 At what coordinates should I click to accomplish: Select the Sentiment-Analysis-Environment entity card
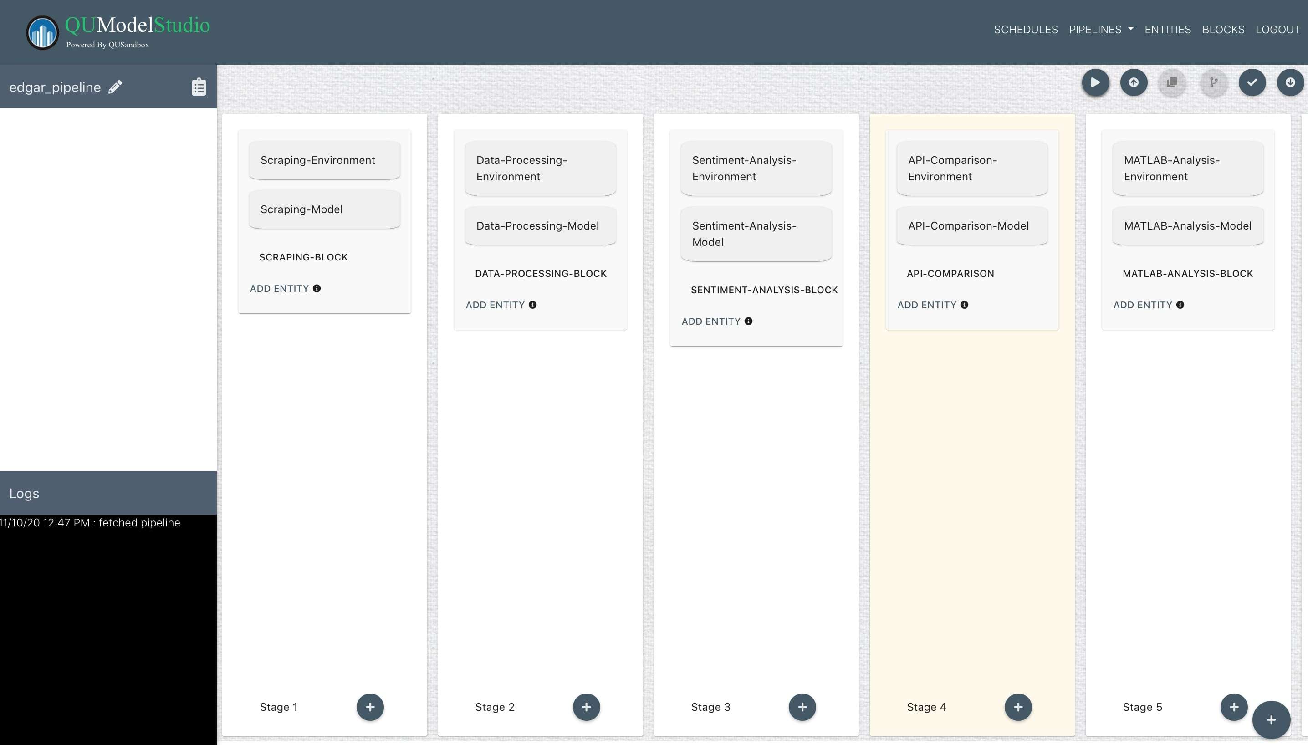pos(756,168)
